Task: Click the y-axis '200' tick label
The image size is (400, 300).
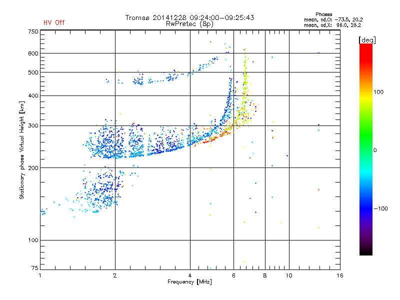Action: pyautogui.click(x=33, y=168)
